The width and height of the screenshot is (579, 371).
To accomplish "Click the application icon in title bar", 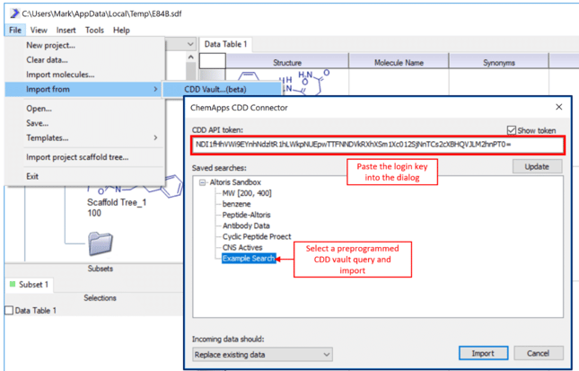I will coord(14,13).
